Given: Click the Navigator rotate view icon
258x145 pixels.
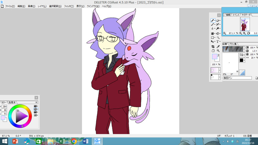Looking at the screenshot, I should [248, 33].
